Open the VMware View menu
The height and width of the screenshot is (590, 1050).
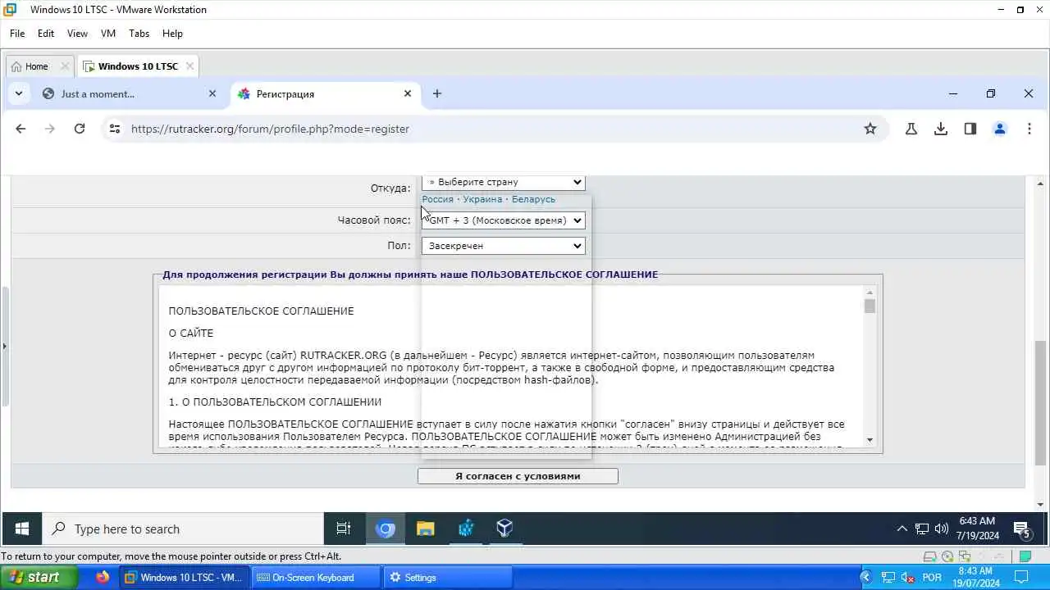point(77,34)
